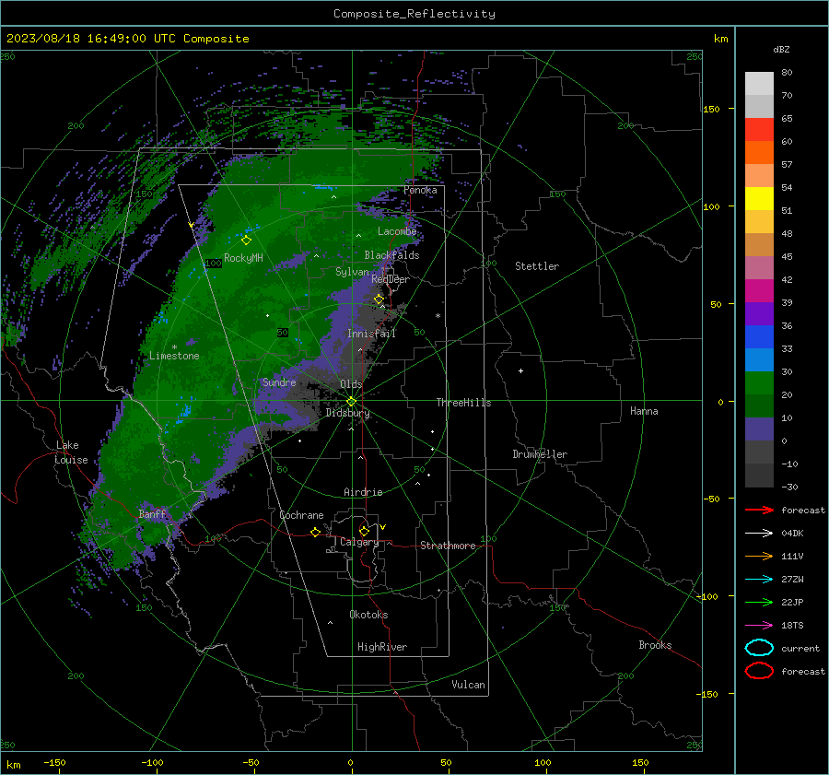Click the asterisk marker east of RedDeer

pyautogui.click(x=438, y=316)
